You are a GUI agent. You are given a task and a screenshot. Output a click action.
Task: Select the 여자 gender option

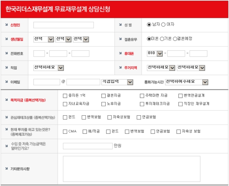click(164, 24)
